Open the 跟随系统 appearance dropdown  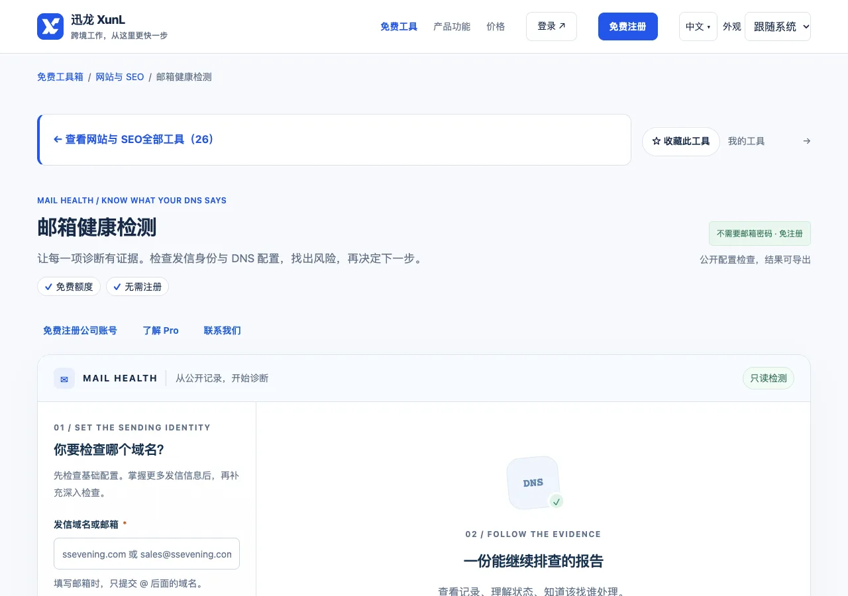778,26
